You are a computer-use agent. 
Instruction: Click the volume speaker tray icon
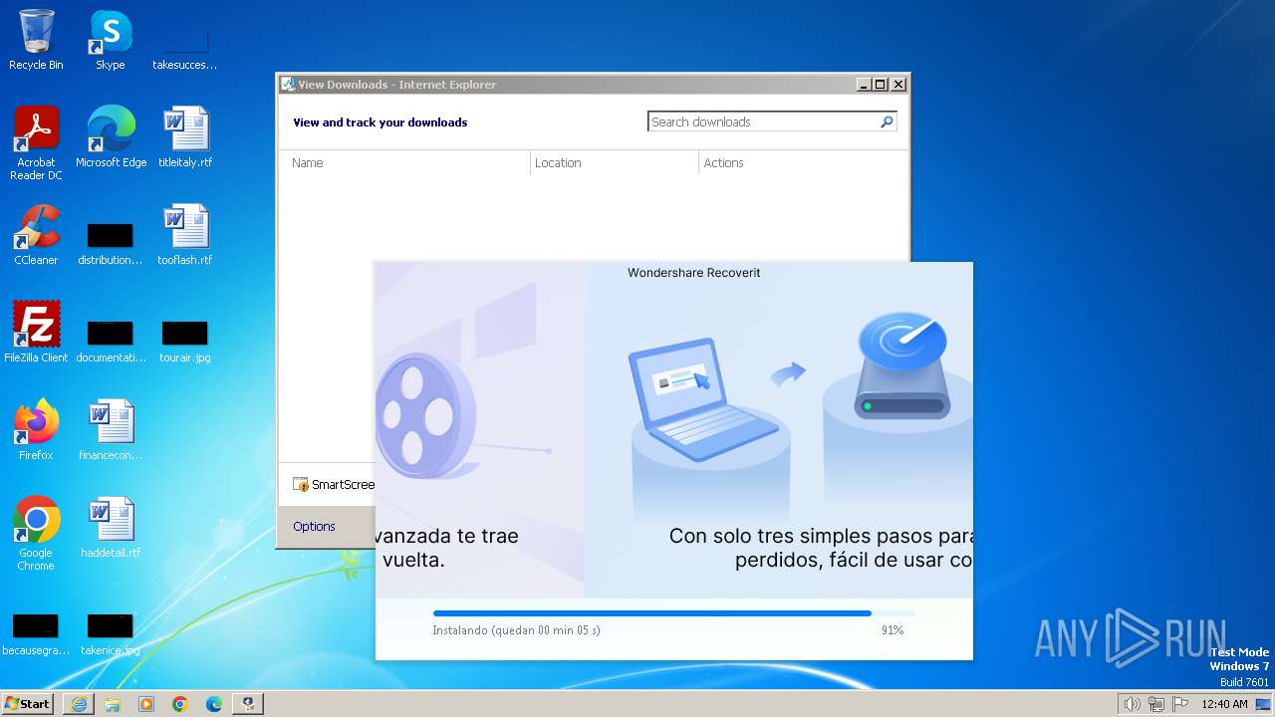[x=1133, y=704]
